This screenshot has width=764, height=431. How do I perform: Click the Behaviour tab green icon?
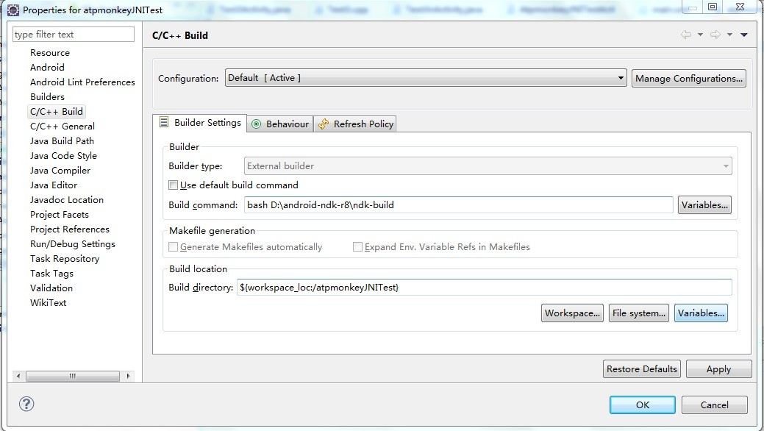tap(257, 124)
